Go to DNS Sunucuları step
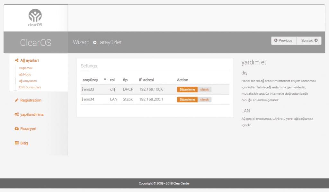This screenshot has width=329, height=192. pyautogui.click(x=30, y=87)
